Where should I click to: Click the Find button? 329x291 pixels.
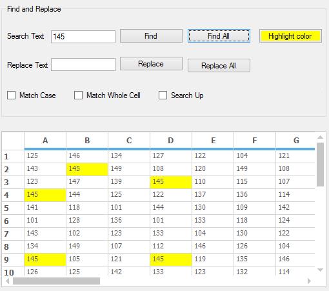tap(151, 36)
